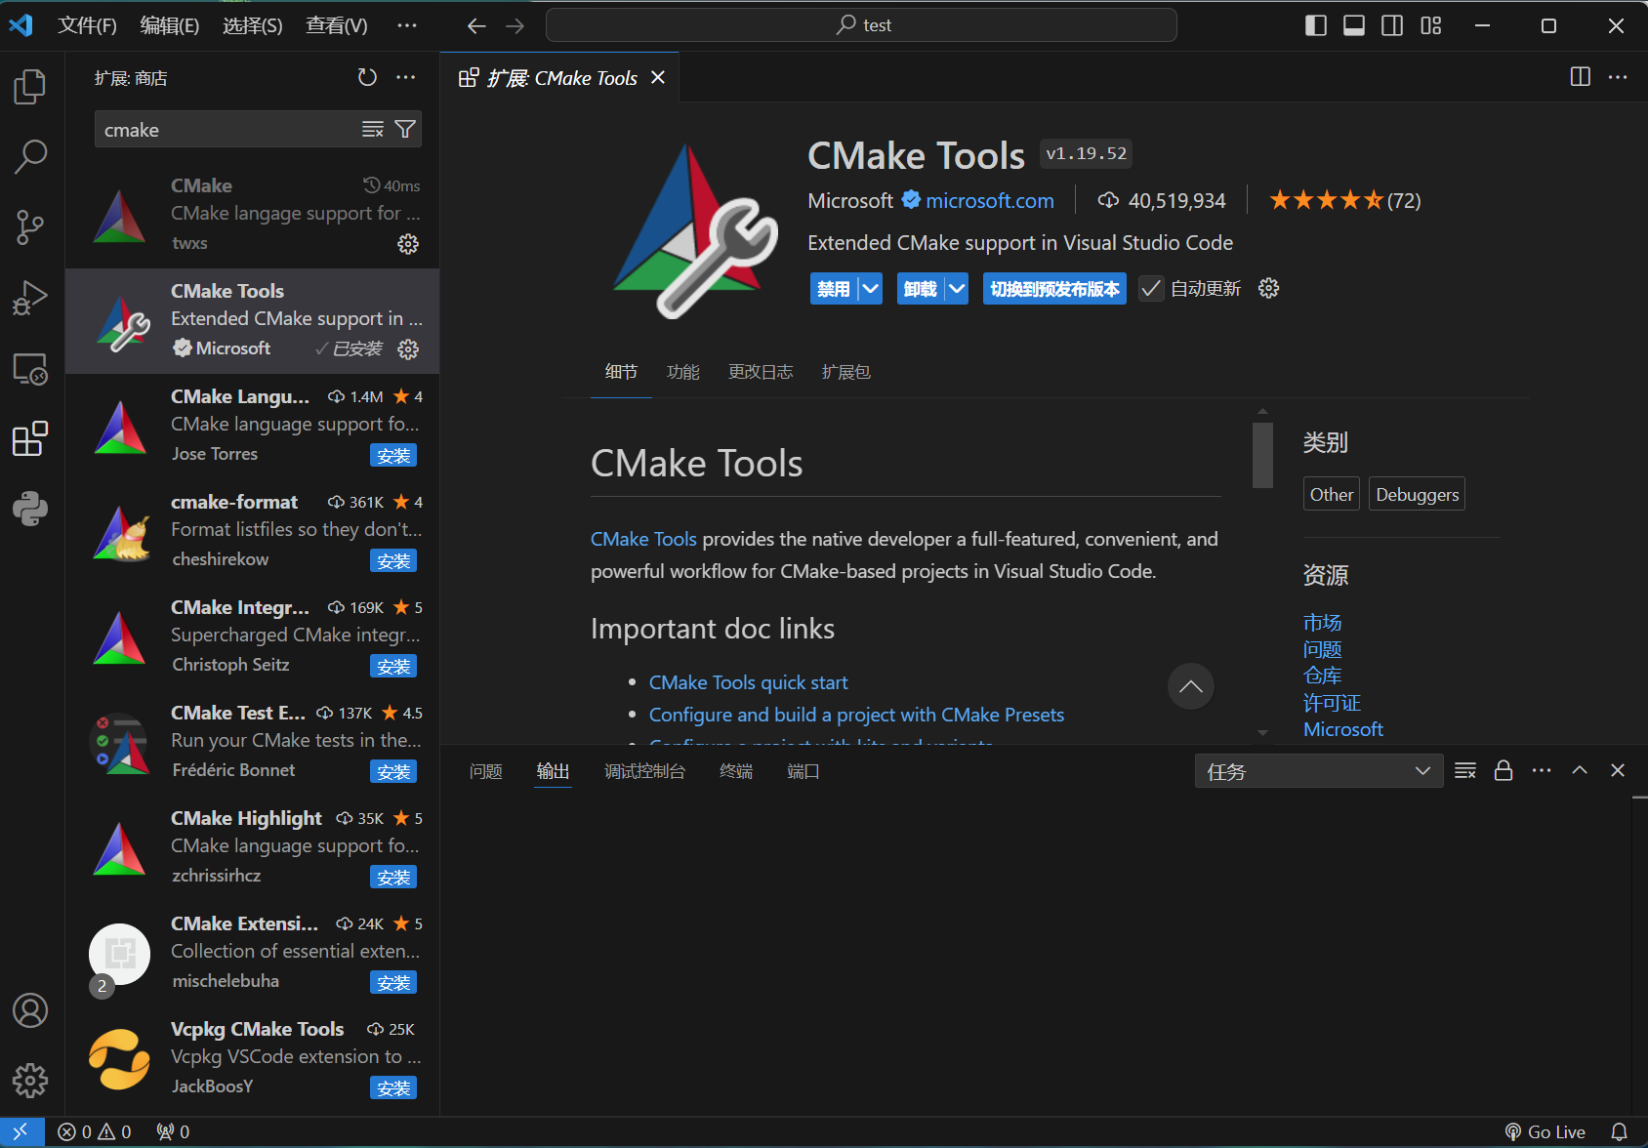The height and width of the screenshot is (1148, 1648).
Task: Open the extension search filter menu
Action: click(405, 130)
